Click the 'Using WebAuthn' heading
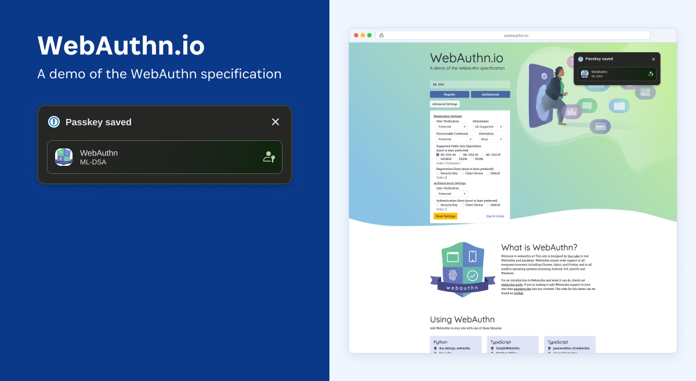The width and height of the screenshot is (696, 381). tap(462, 320)
